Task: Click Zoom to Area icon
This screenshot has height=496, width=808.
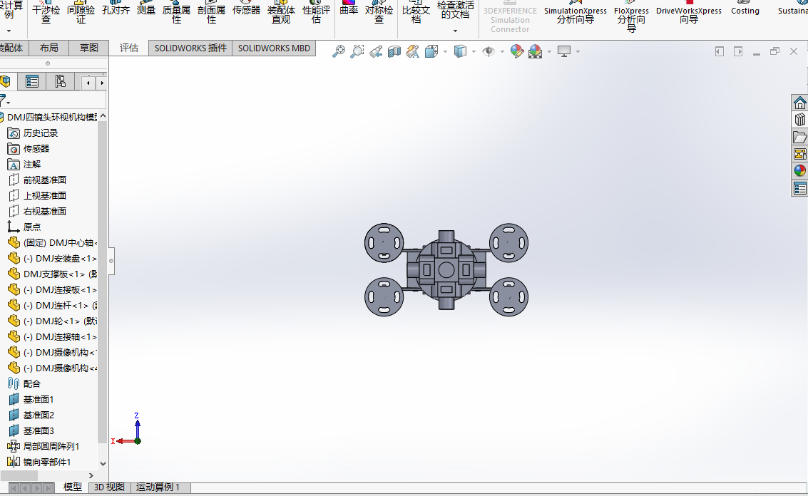Action: (x=357, y=51)
